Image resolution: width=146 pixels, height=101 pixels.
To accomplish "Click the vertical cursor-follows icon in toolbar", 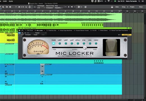I will [x=75, y=7].
